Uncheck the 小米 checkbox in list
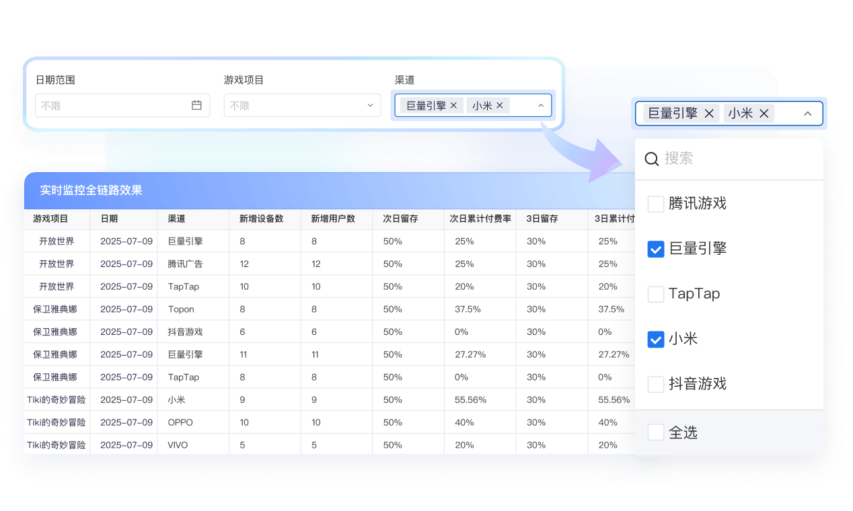 pyautogui.click(x=656, y=339)
